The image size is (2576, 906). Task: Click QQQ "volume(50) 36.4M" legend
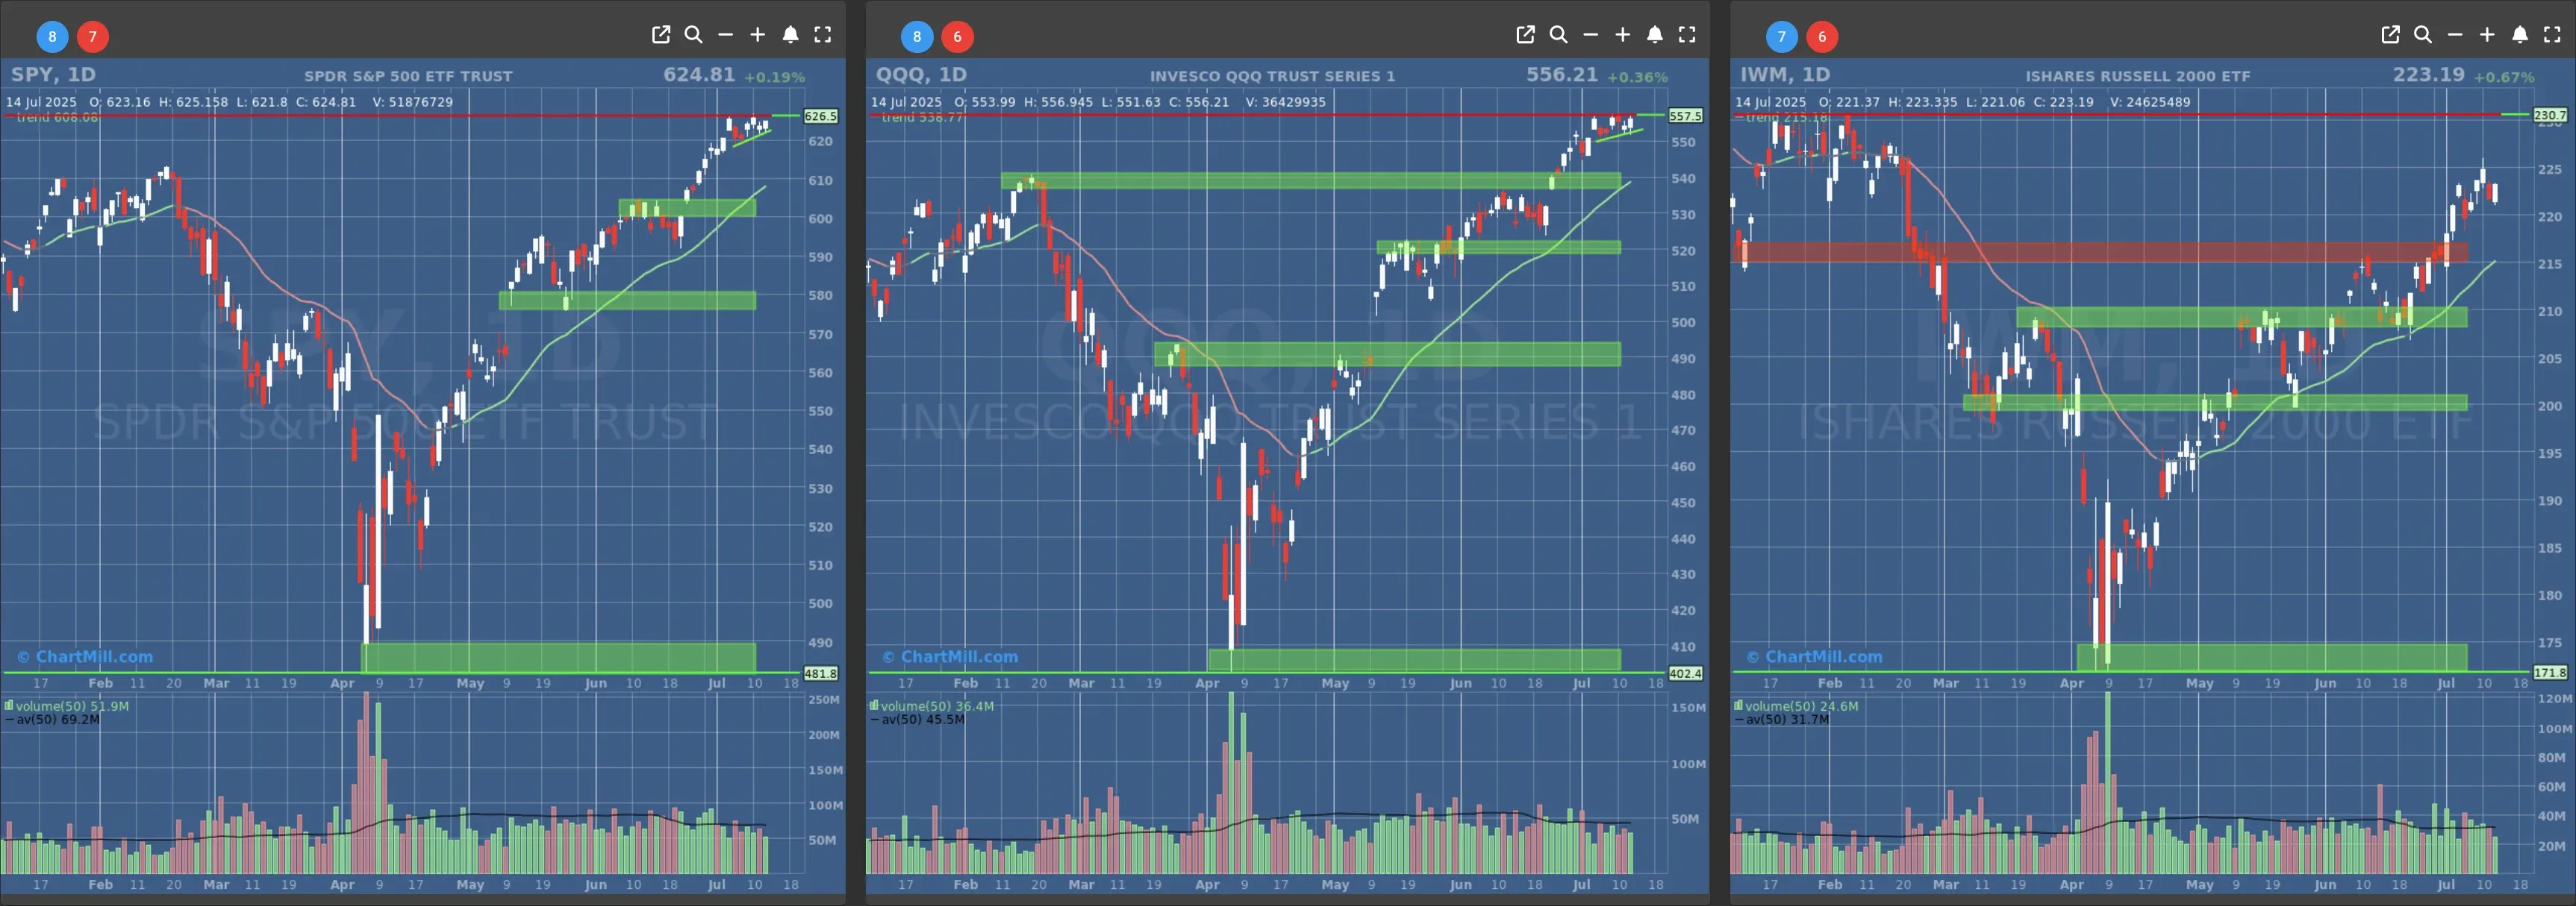[x=931, y=706]
